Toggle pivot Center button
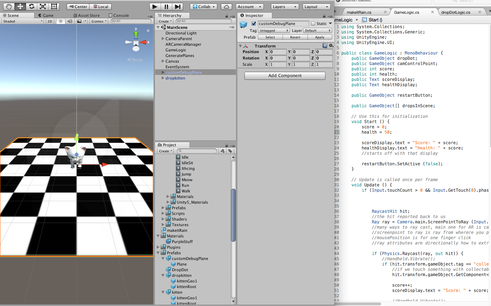This screenshot has height=306, width=491. click(x=78, y=7)
